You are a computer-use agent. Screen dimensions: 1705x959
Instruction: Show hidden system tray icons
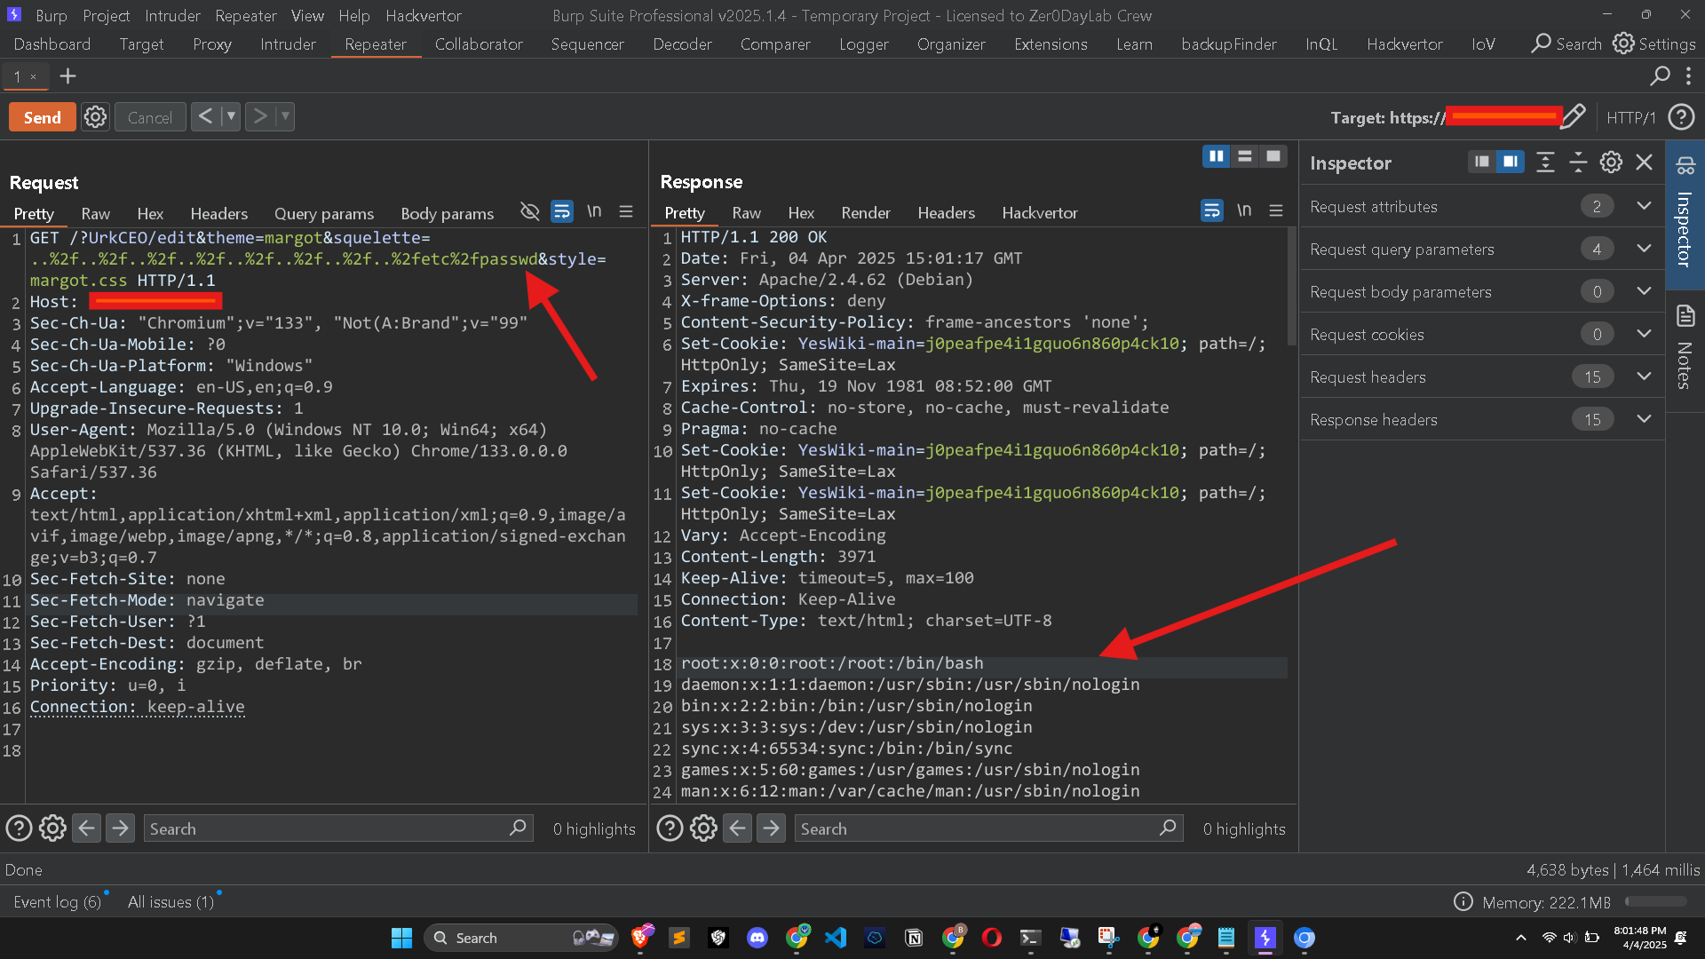pyautogui.click(x=1520, y=938)
